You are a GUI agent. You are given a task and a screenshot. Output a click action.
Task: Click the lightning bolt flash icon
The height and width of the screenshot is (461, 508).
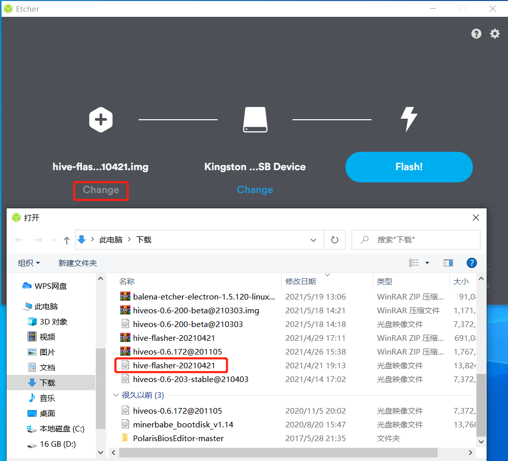click(x=409, y=120)
